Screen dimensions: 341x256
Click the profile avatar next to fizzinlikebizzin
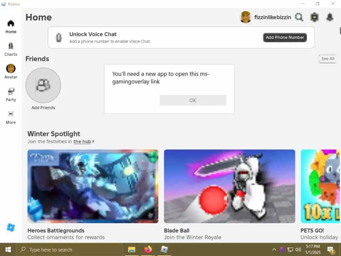pyautogui.click(x=245, y=17)
